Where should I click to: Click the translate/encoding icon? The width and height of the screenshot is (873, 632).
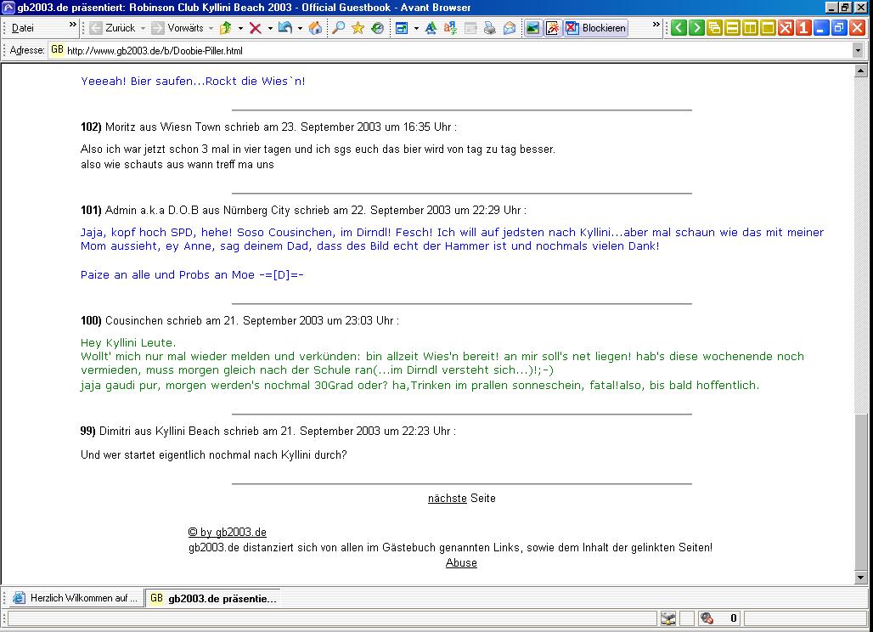(450, 28)
